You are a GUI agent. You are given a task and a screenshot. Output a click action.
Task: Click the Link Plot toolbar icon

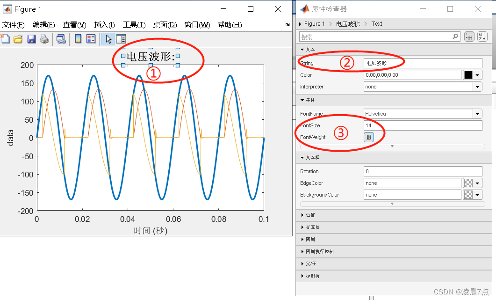point(61,39)
